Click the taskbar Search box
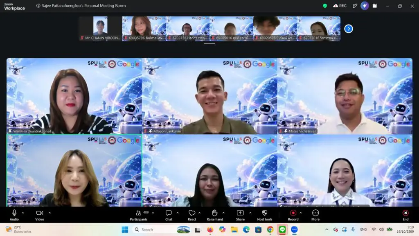419x236 pixels. click(x=162, y=229)
